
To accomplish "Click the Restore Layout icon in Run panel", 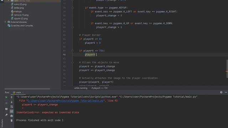I will [x=6, y=109].
